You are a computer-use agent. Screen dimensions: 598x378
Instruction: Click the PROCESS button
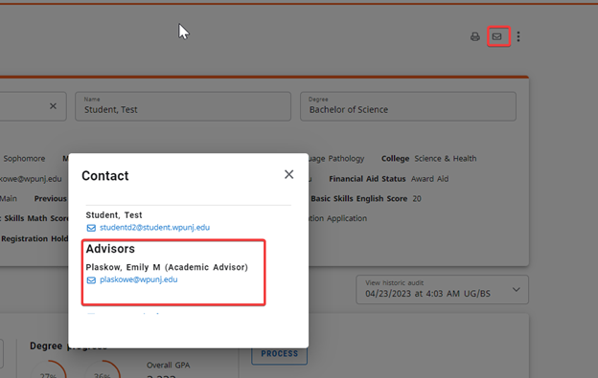279,354
